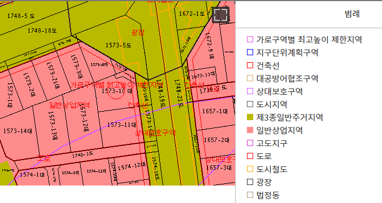Click the 도시지역 legend box
Screen dimensions: 382x203
[250, 104]
